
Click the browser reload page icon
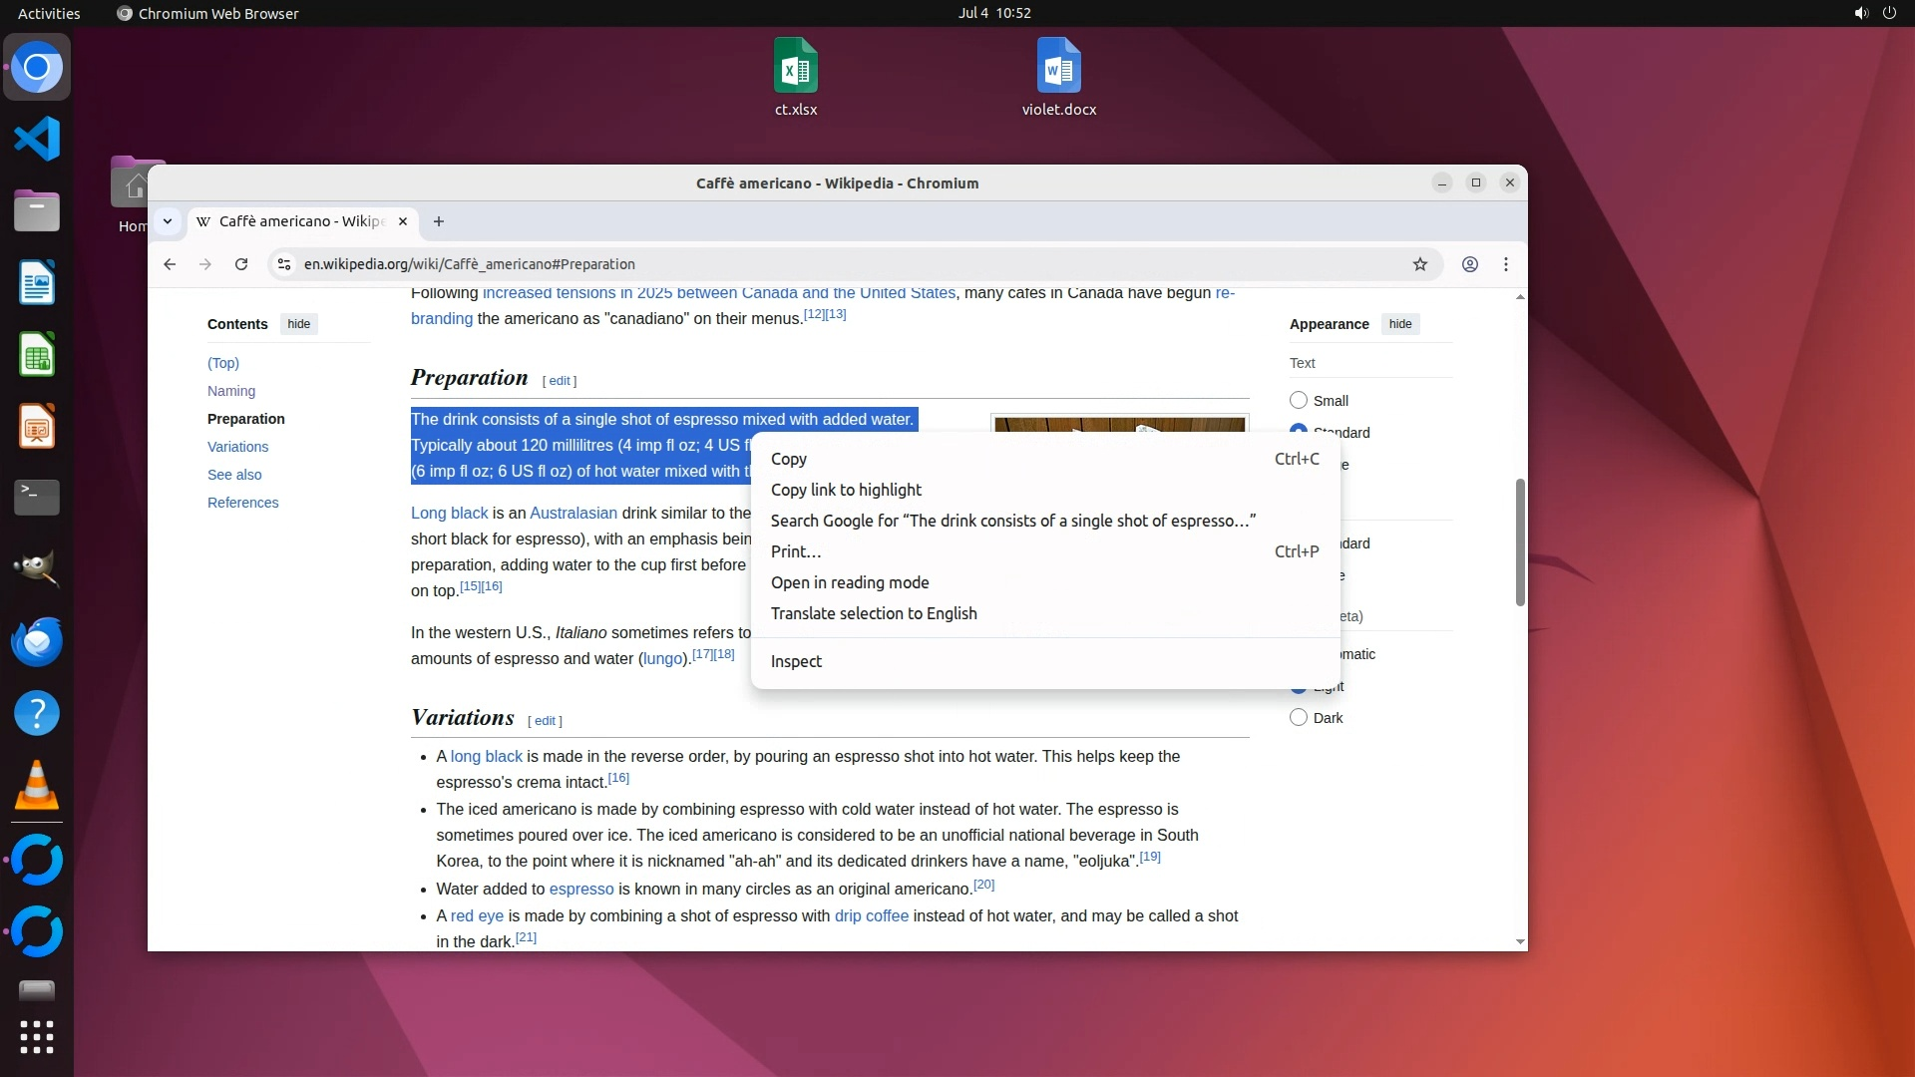point(241,264)
